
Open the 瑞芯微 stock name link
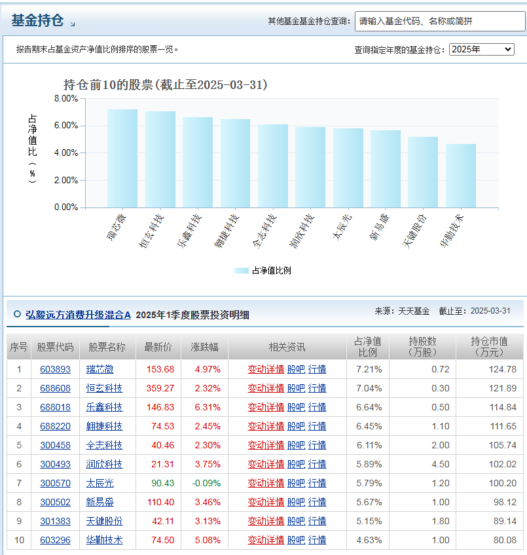pos(100,369)
